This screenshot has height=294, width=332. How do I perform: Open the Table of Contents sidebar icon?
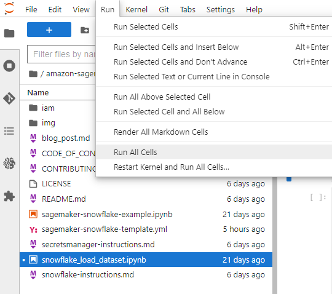click(9, 131)
